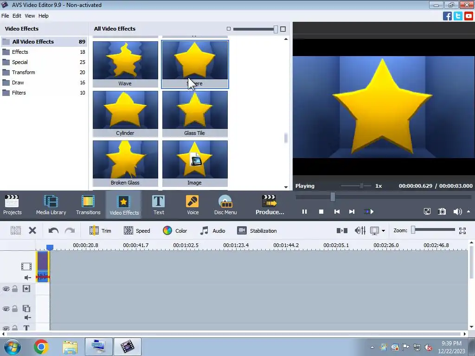Open the Disc Menu section
Image resolution: width=475 pixels, height=356 pixels.
click(225, 205)
